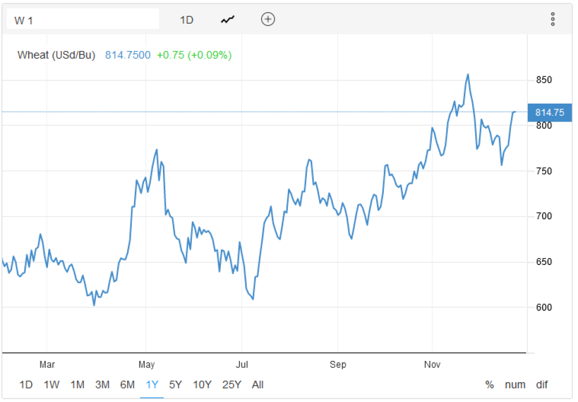Switch to the 1W time range
The height and width of the screenshot is (402, 578).
tap(51, 385)
